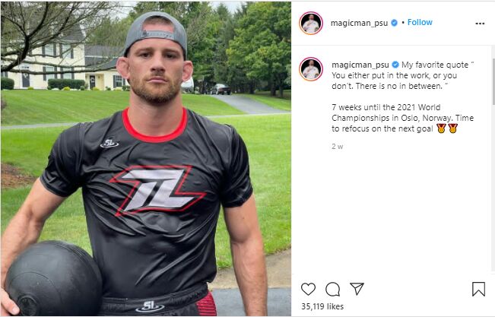The width and height of the screenshot is (495, 320).
Task: Open the three-dot more options menu
Action: click(480, 24)
